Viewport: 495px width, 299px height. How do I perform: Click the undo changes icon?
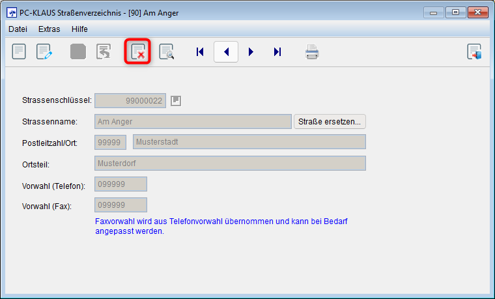coord(104,52)
